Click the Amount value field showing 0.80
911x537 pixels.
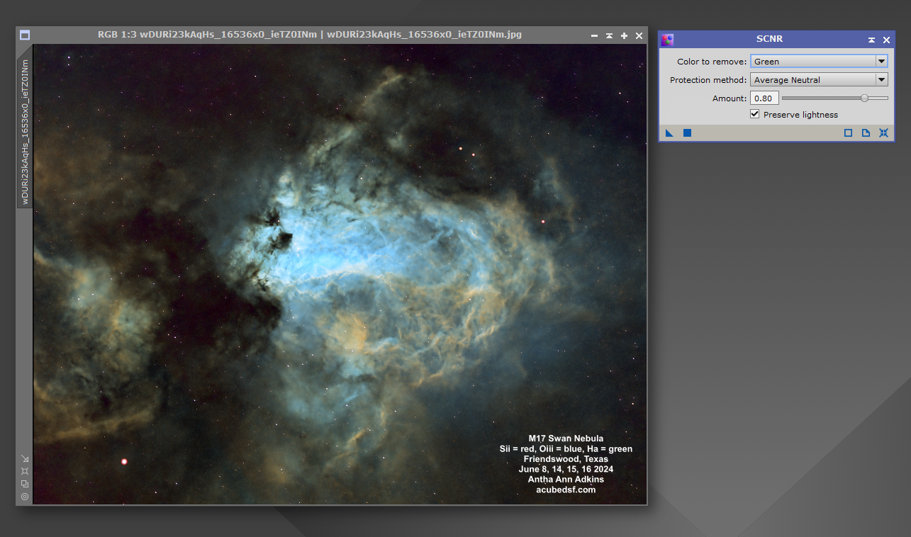(764, 98)
